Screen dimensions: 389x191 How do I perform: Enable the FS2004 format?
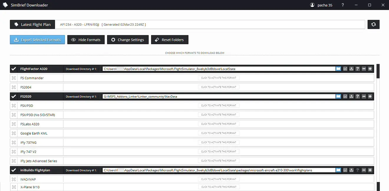tap(14, 87)
